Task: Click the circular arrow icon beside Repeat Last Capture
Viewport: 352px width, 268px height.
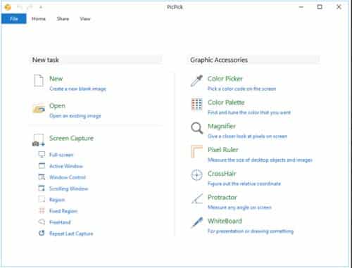Action: tap(42, 233)
